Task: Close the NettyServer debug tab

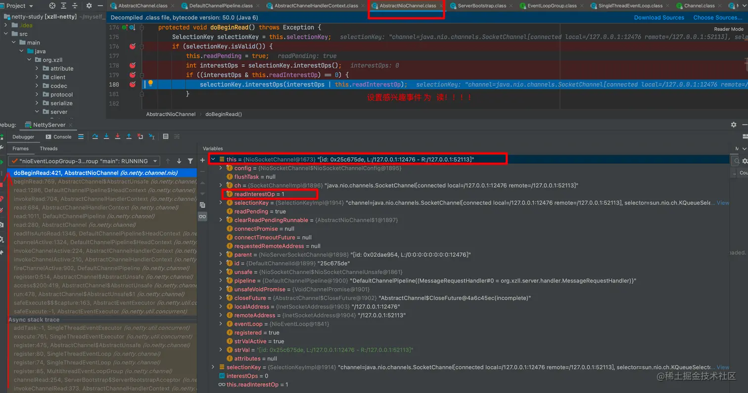Action: tap(72, 125)
